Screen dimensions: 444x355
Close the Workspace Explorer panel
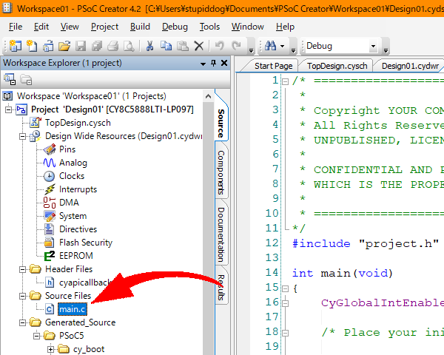pos(224,63)
